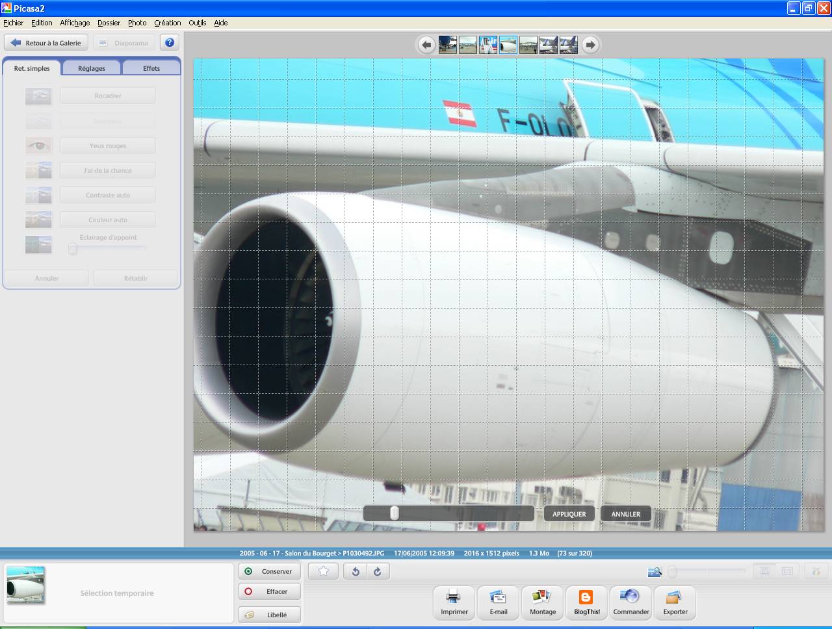Image resolution: width=832 pixels, height=629 pixels.
Task: Open the Création menu
Action: (168, 23)
